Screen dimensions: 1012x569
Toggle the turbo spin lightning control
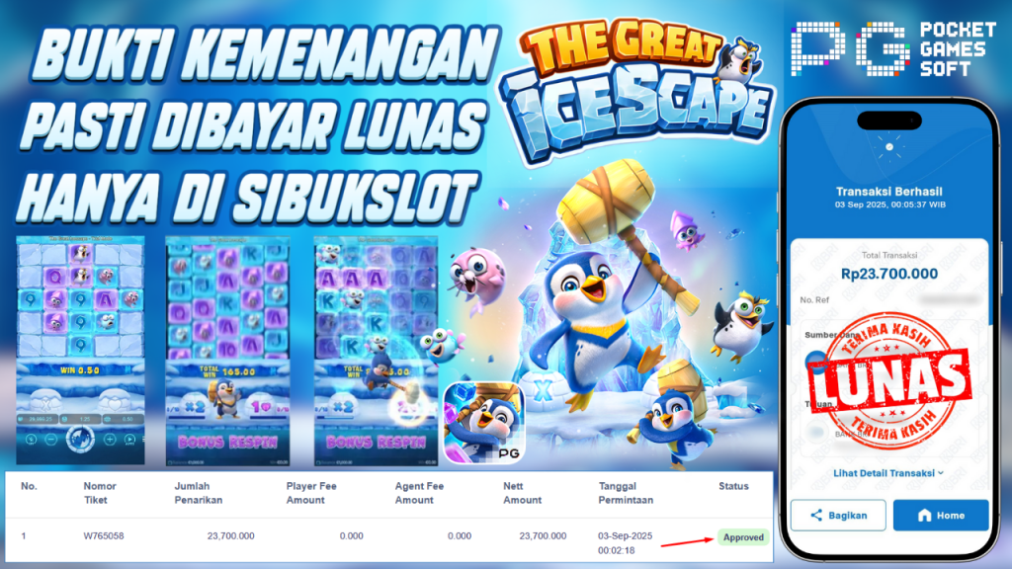coord(31,440)
